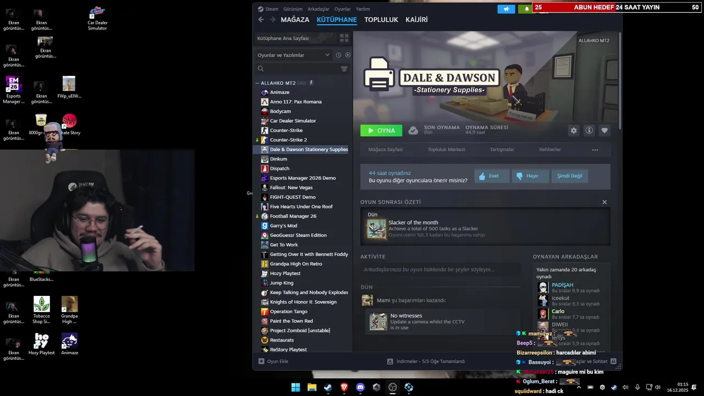This screenshot has height=396, width=704.
Task: Open the three-dots more links menu
Action: tap(595, 150)
